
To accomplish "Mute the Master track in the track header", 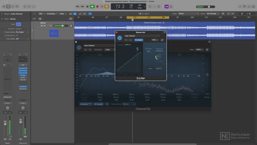I will pos(42,26).
